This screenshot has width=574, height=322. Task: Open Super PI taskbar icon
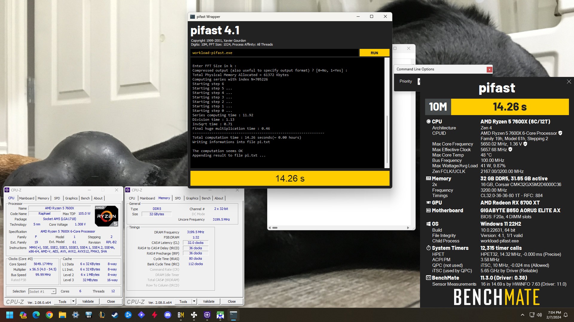coord(220,315)
